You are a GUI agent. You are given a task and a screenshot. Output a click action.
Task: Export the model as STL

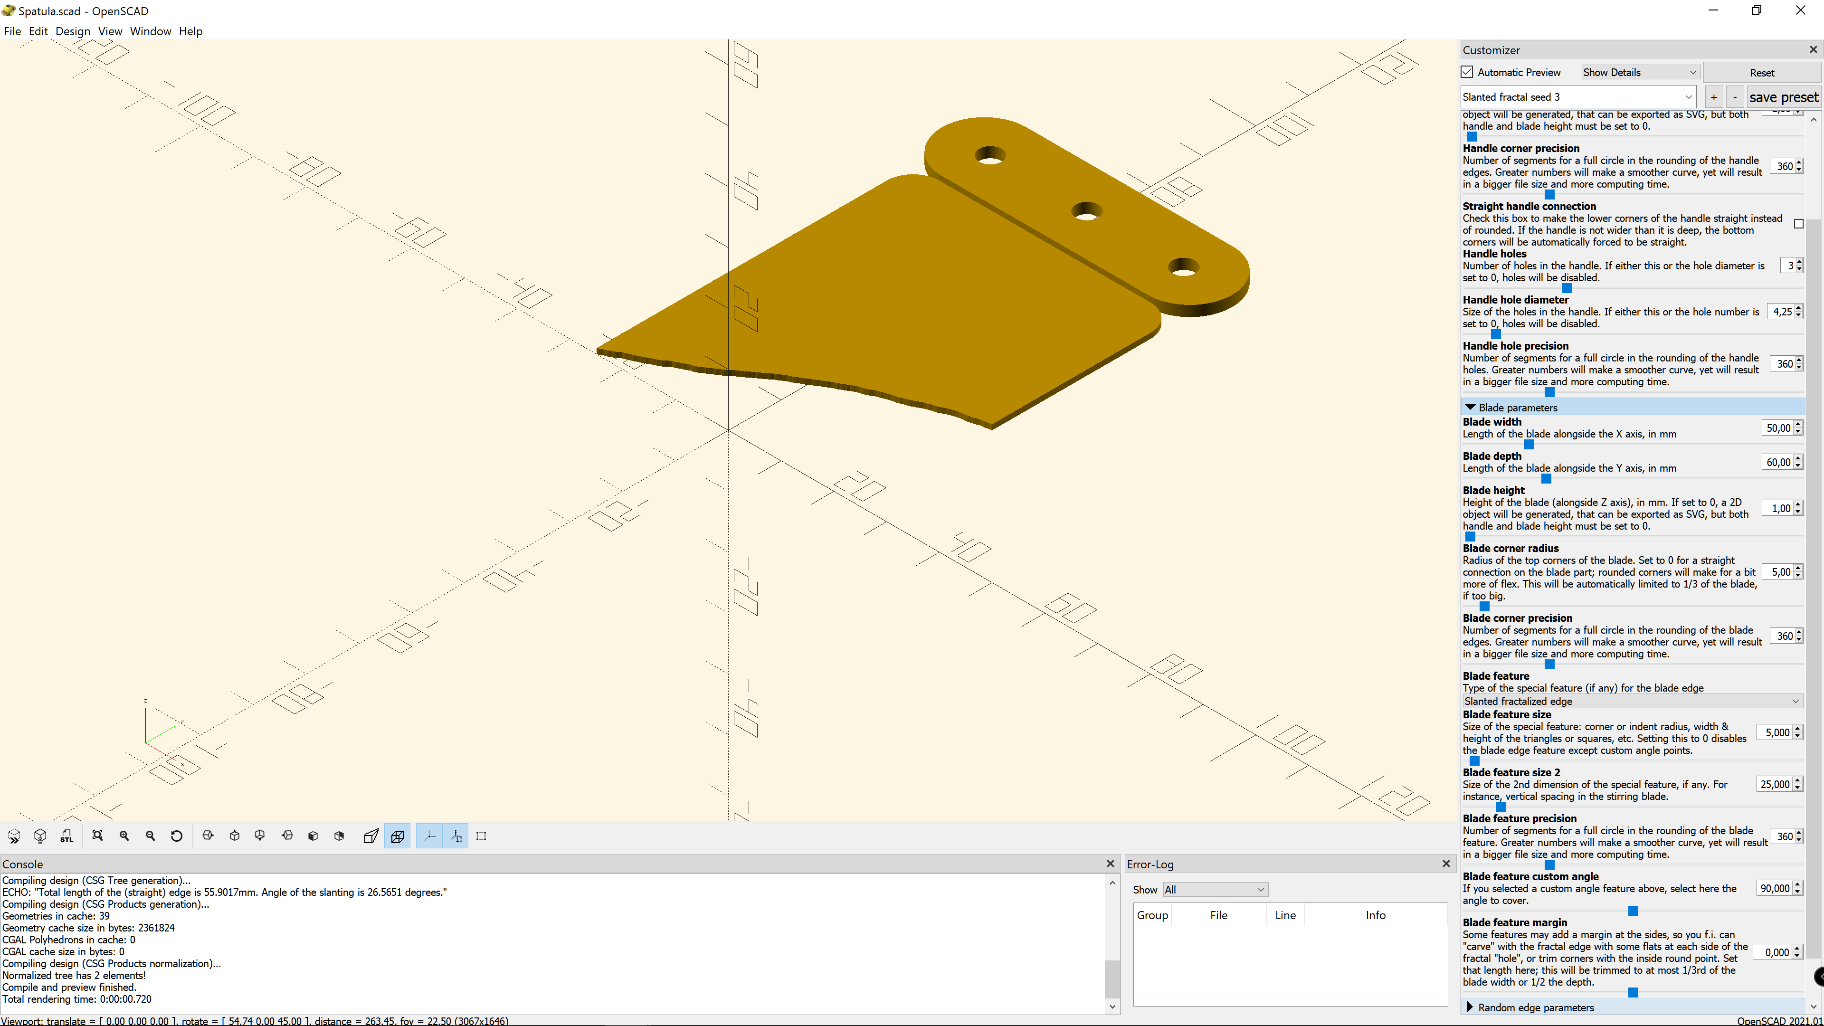66,836
